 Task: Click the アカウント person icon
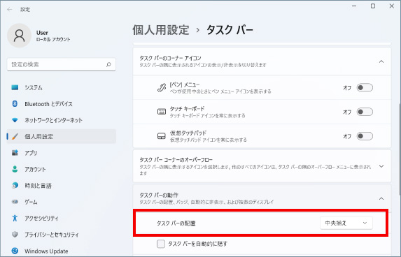pos(15,169)
